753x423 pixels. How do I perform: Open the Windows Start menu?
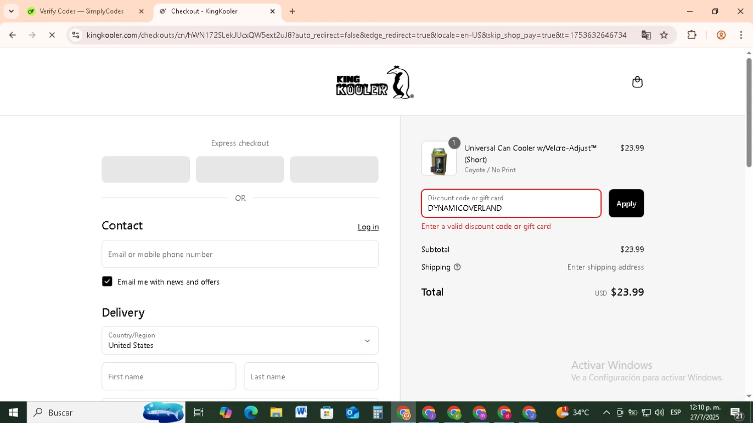[x=13, y=412]
